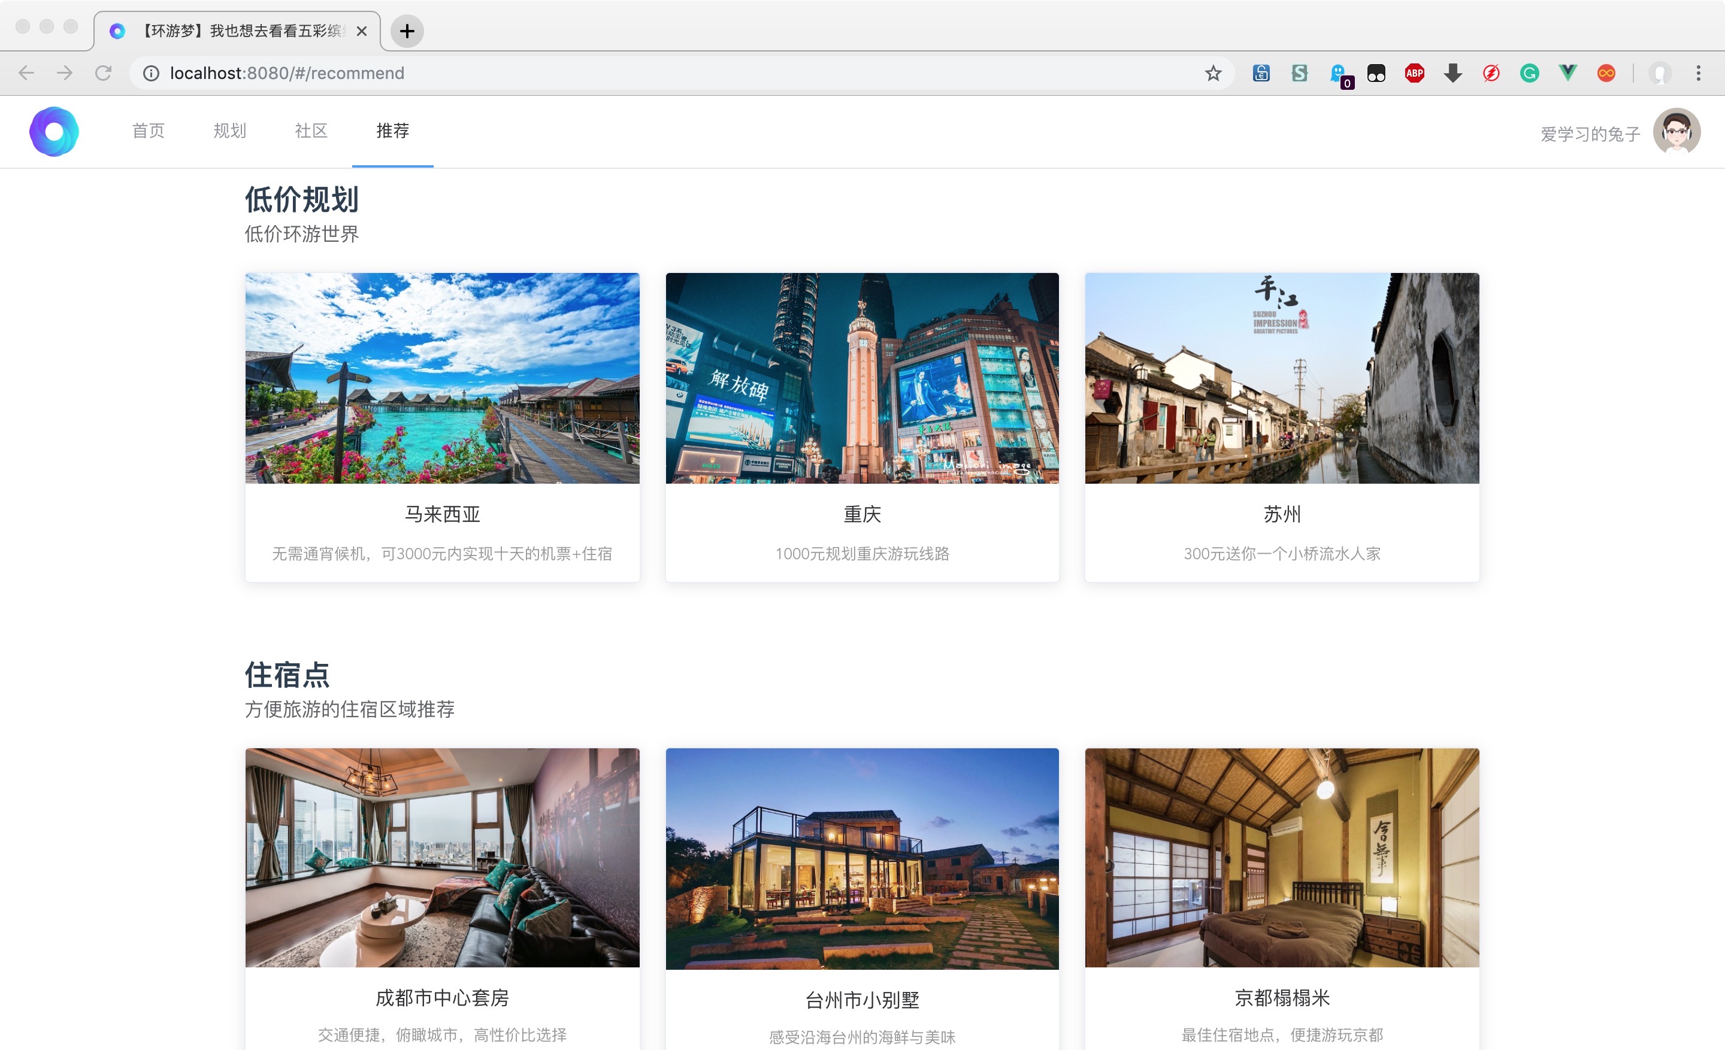The height and width of the screenshot is (1050, 1725).
Task: Click the Tampermonkey extension icon
Action: 1376,73
